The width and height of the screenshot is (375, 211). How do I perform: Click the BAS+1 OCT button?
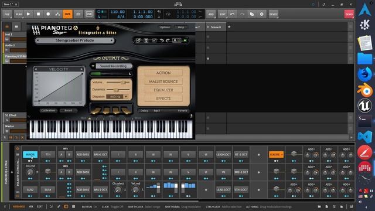[100, 155]
